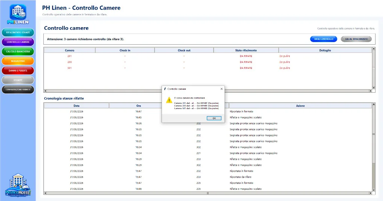
Task: Open Controllo Camere section
Action: (18, 42)
